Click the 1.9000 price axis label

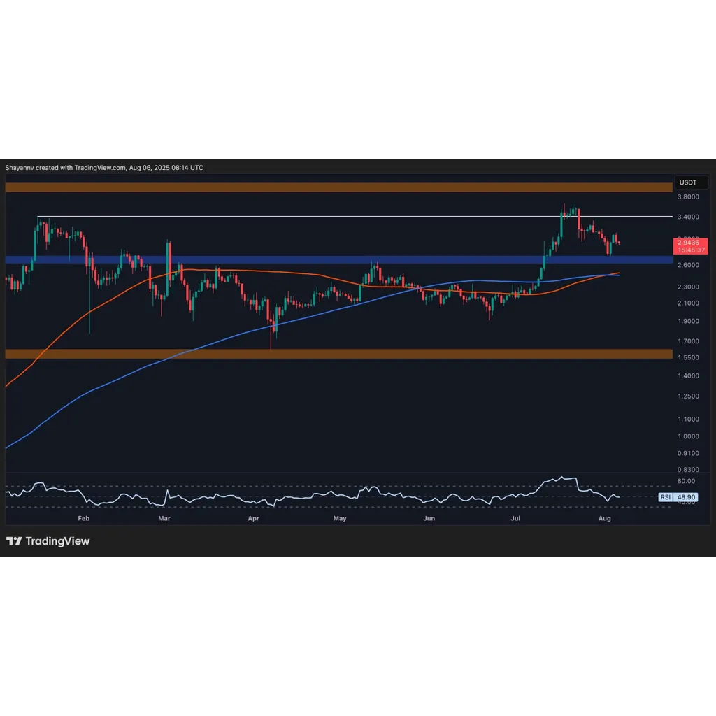pyautogui.click(x=688, y=321)
